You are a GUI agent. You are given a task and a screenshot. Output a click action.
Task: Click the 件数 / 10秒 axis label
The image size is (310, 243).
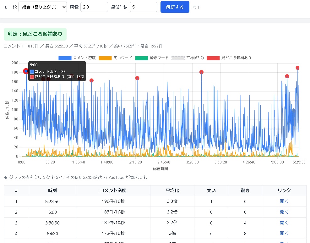pyautogui.click(x=7, y=110)
